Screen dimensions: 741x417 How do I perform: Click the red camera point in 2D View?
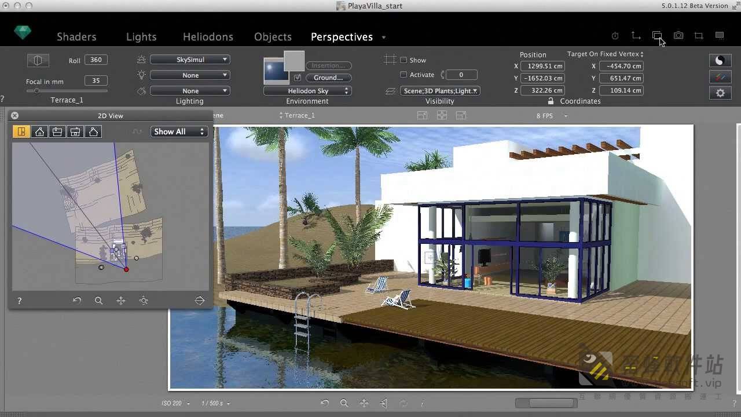click(126, 269)
